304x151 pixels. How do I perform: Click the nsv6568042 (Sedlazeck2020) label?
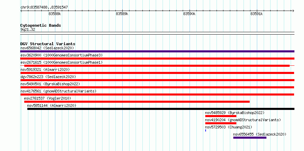pos(47,48)
